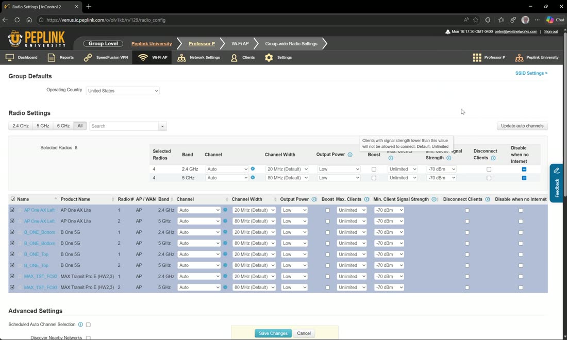Image resolution: width=567 pixels, height=340 pixels.
Task: Open SSID Settings link
Action: tap(531, 73)
